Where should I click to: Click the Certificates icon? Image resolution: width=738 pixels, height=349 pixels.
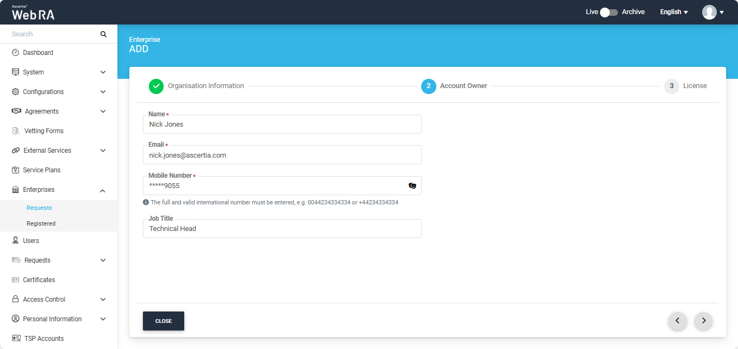15,280
